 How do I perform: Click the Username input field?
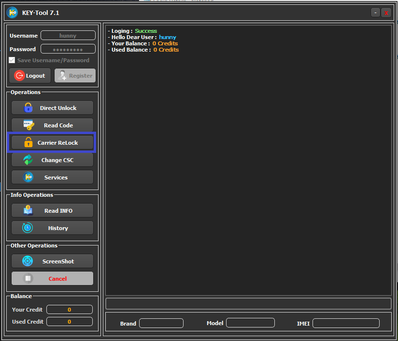[68, 36]
